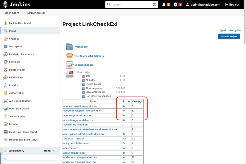Open aem-forms-automated-conversion-service.en repo link
Image resolution: width=246 pixels, height=164 pixels.
coord(90,129)
